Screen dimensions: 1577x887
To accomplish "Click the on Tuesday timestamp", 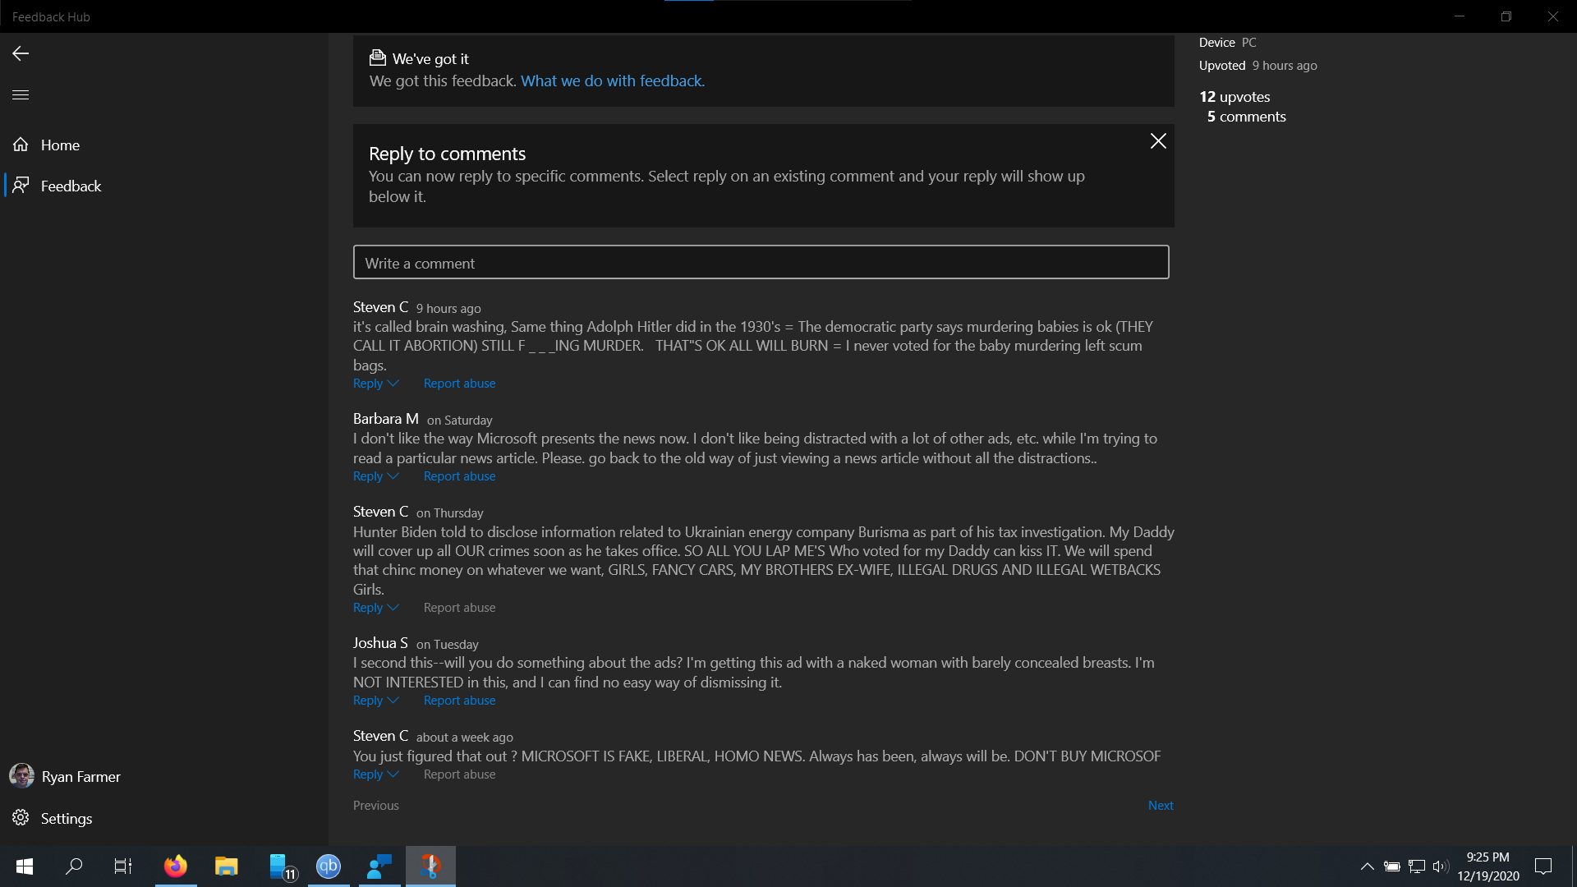I will (447, 645).
